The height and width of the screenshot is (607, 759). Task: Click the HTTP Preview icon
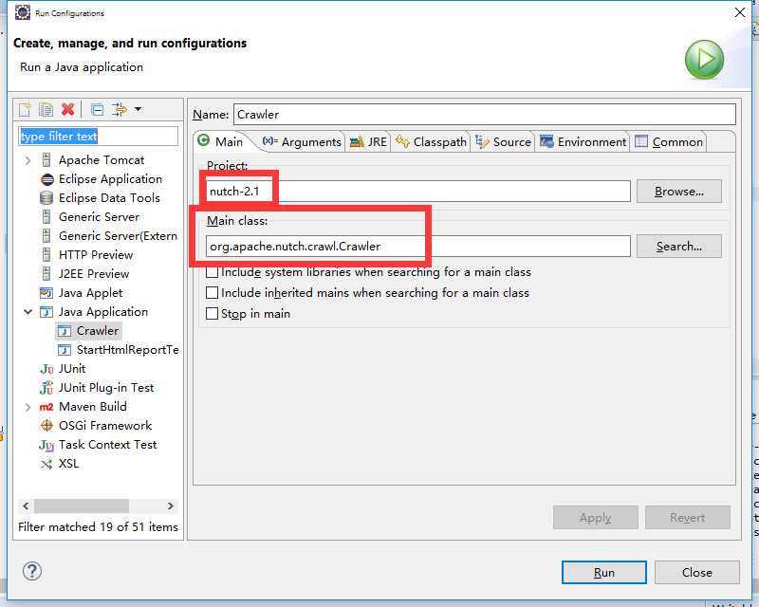click(x=46, y=254)
